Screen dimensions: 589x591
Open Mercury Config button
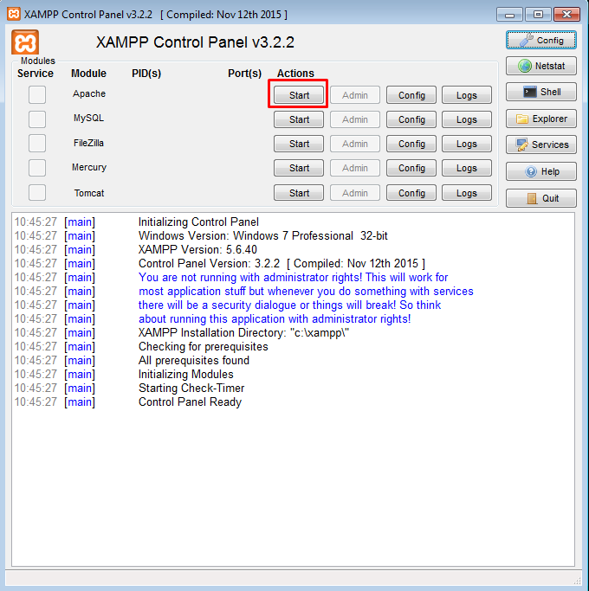[x=411, y=168]
